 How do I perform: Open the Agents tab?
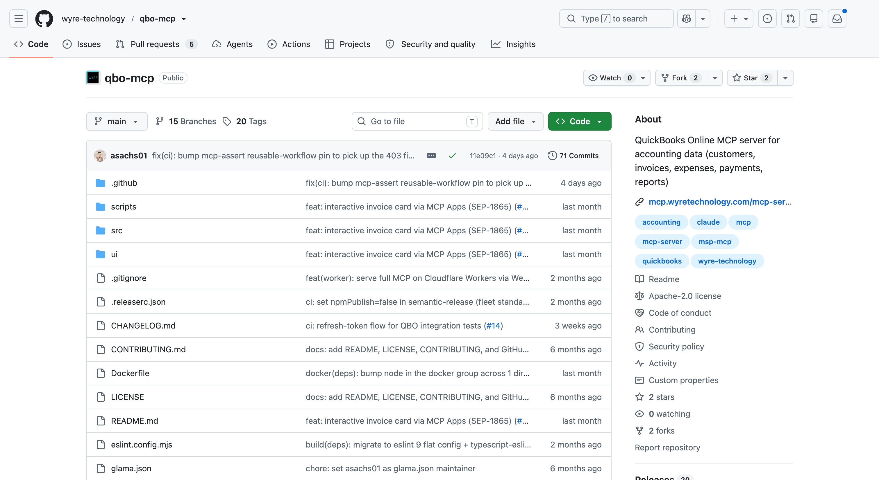tap(232, 44)
